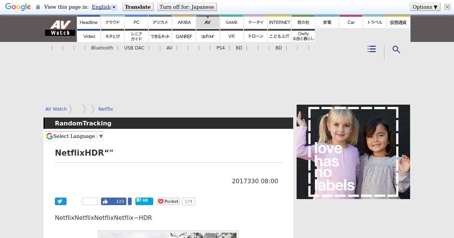Click Turn off for: Japanese button

tap(187, 7)
